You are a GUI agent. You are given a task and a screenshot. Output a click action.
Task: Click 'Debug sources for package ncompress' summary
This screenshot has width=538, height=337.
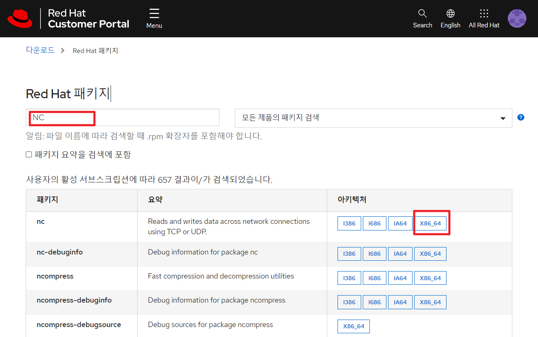pos(210,325)
